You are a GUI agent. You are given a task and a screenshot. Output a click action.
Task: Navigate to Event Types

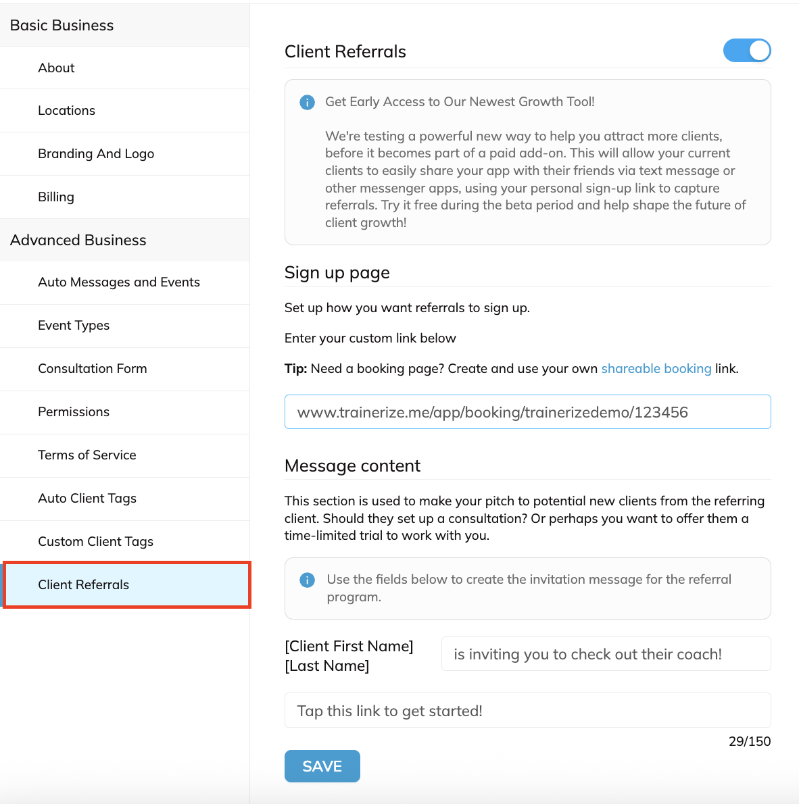[x=74, y=326]
